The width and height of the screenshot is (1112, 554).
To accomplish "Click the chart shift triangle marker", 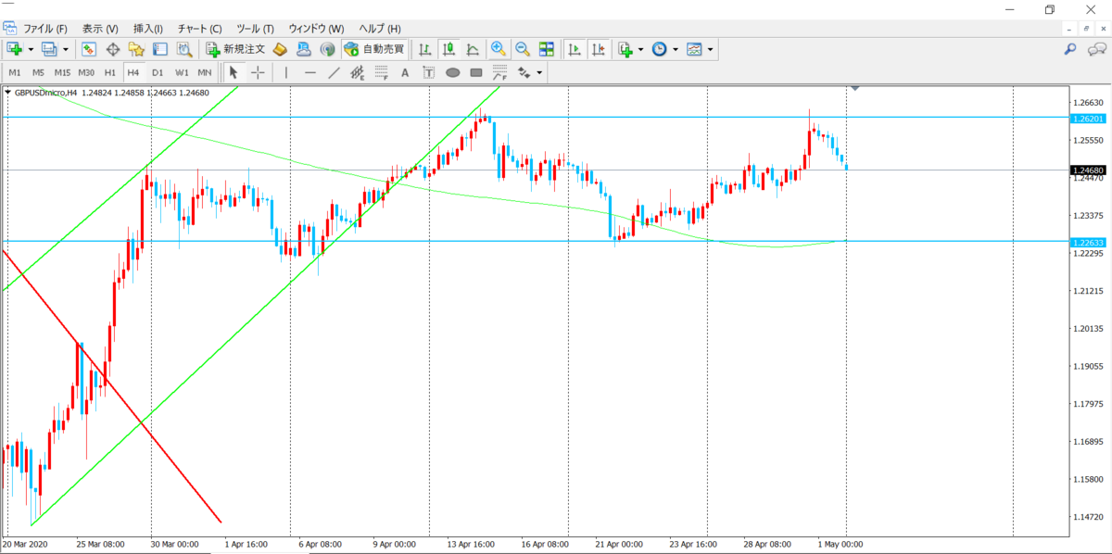I will (x=855, y=88).
